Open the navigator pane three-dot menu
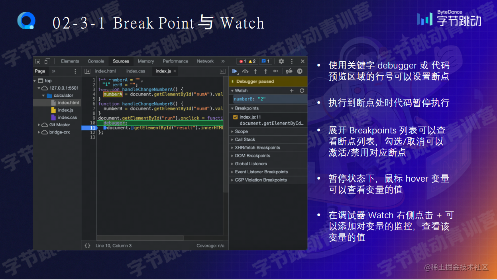497x280 pixels. [x=75, y=71]
